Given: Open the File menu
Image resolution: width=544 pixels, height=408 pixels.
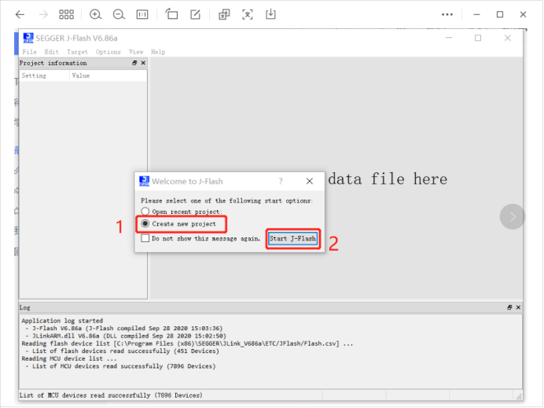Looking at the screenshot, I should (x=30, y=52).
